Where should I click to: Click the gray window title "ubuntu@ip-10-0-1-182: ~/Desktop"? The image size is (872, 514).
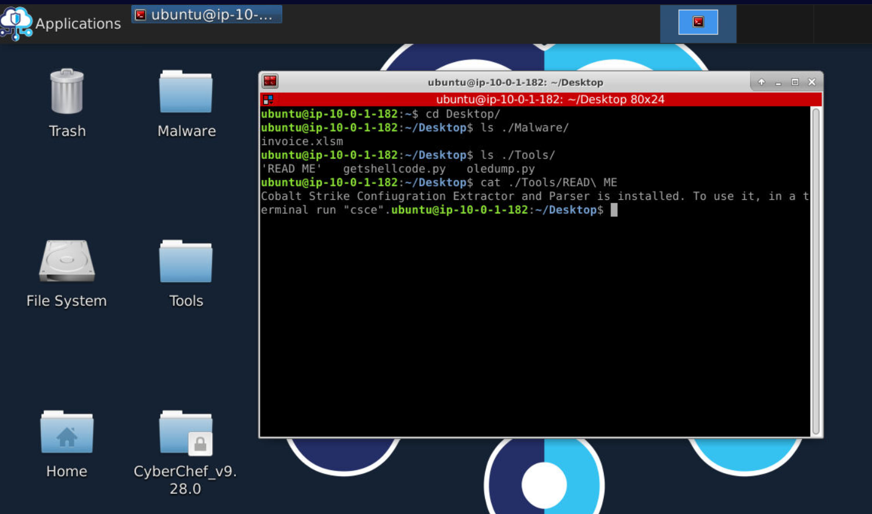[x=516, y=82]
